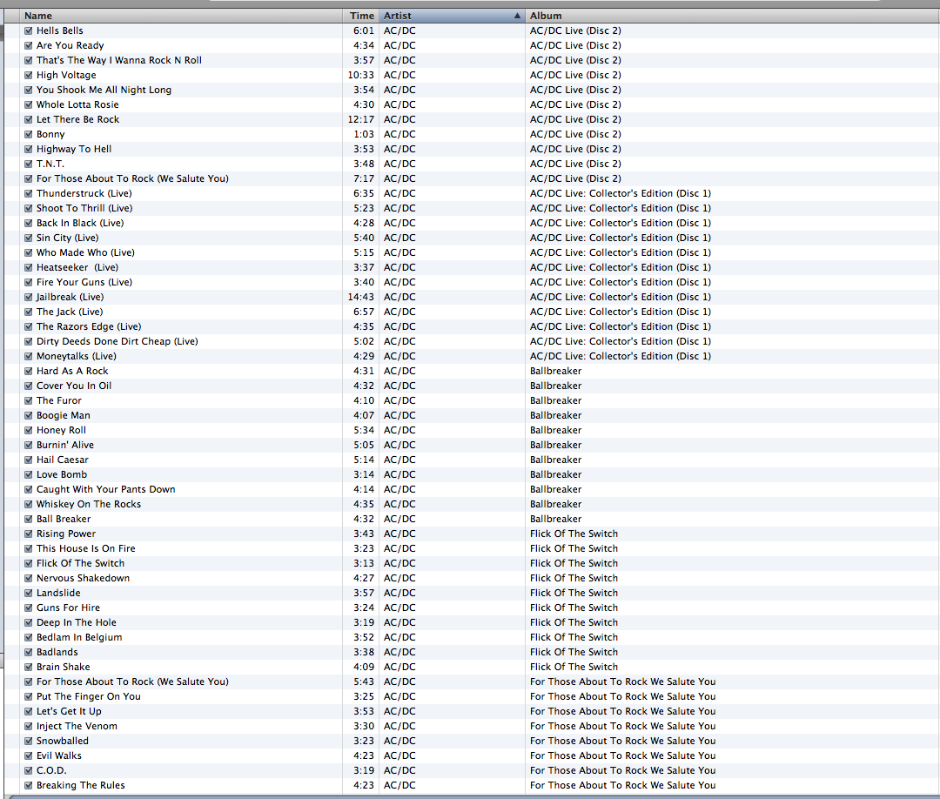Select Who Made Who (Live)
The width and height of the screenshot is (940, 799).
[x=85, y=252]
